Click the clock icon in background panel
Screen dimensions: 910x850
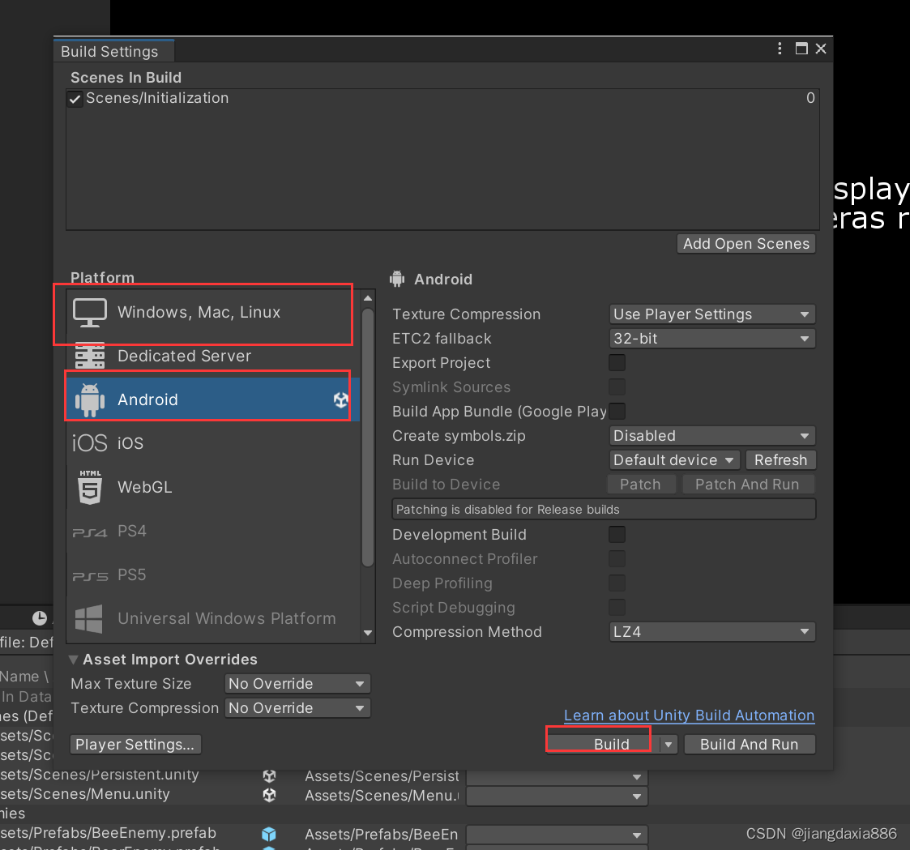40,618
